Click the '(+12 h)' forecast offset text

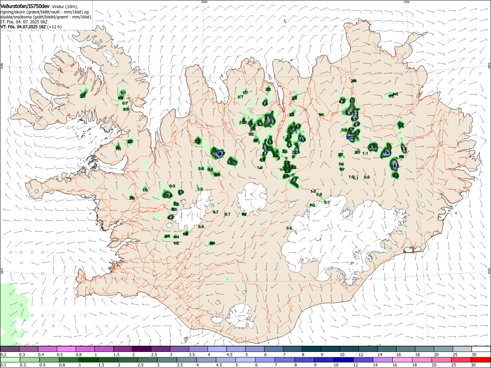pos(54,27)
